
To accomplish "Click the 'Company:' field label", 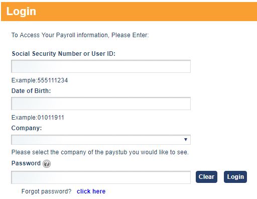I will point(27,128).
